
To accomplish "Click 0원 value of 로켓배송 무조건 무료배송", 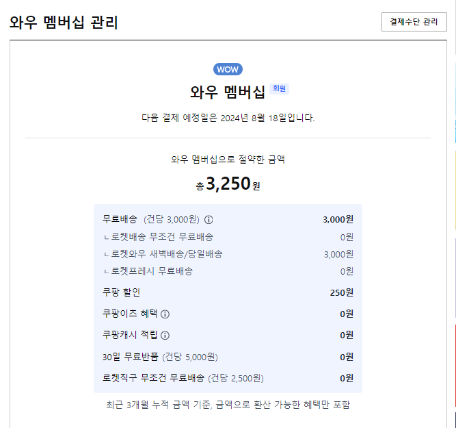I will coord(347,237).
